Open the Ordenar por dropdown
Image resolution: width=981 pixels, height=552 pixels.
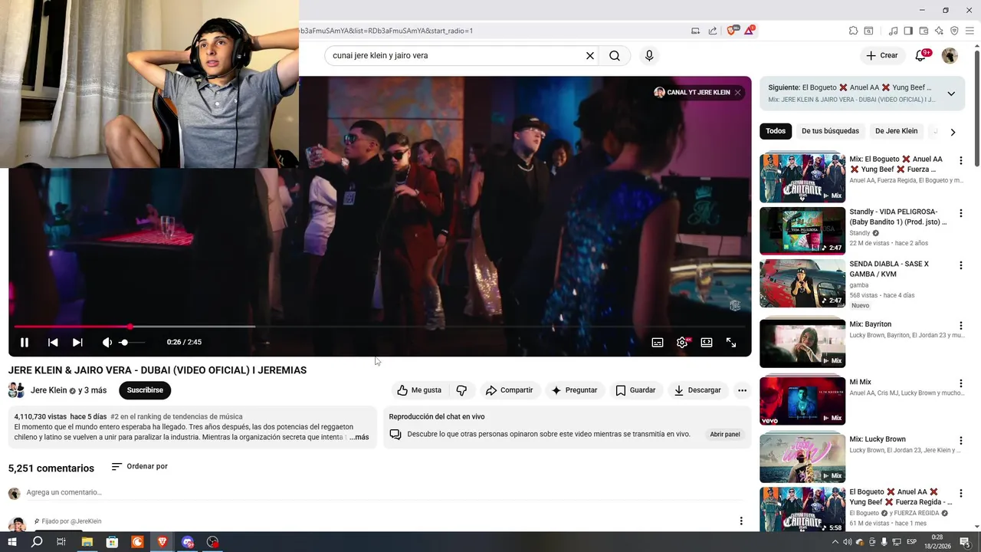(139, 466)
